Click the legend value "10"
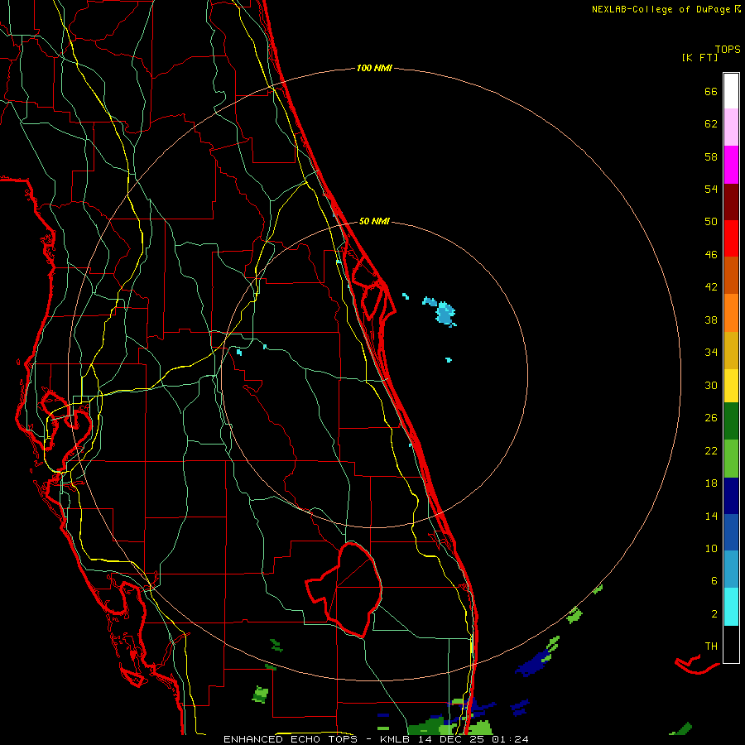The image size is (745, 745). pos(711,548)
